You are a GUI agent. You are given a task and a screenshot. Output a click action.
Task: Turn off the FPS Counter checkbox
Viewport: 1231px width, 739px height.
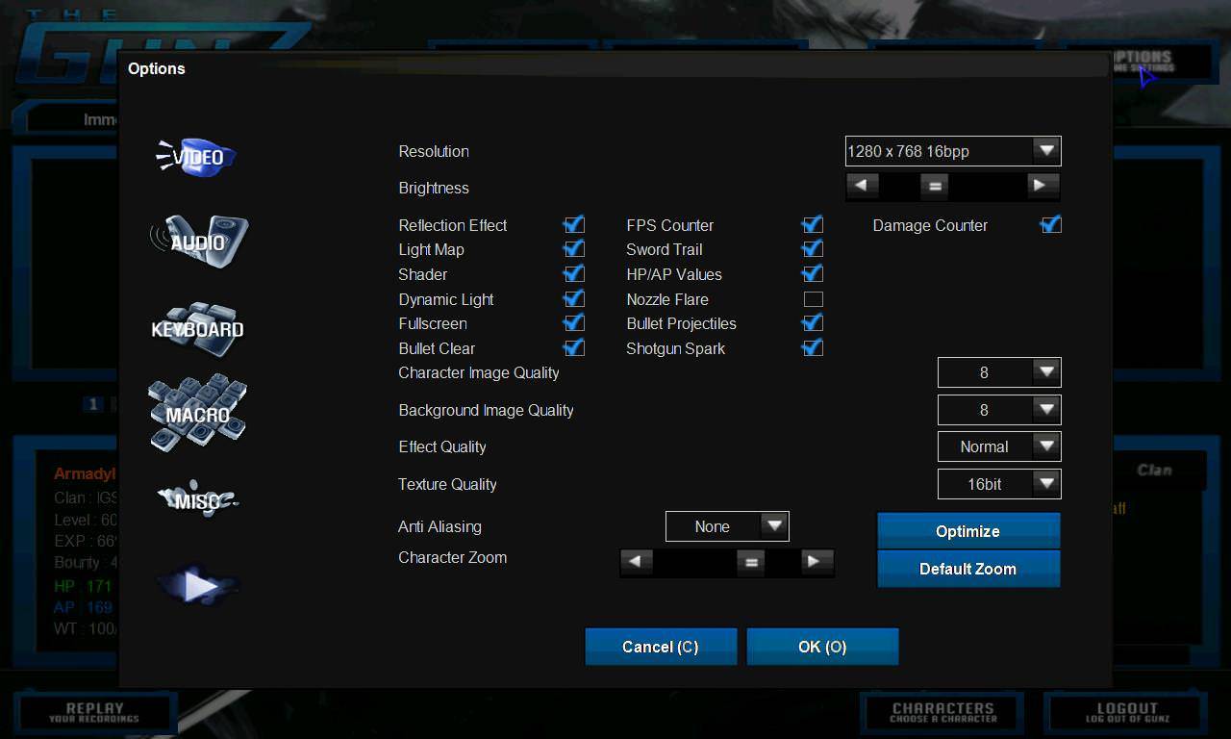click(x=813, y=224)
